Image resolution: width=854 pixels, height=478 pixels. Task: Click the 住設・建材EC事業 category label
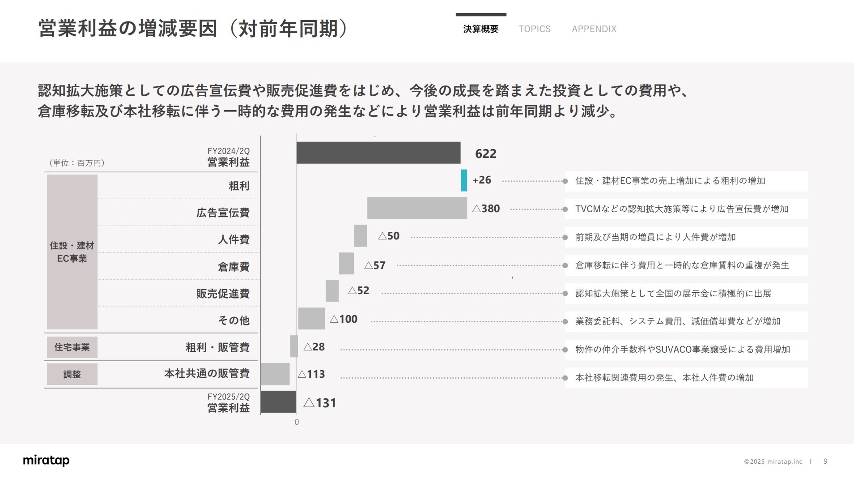pyautogui.click(x=72, y=251)
